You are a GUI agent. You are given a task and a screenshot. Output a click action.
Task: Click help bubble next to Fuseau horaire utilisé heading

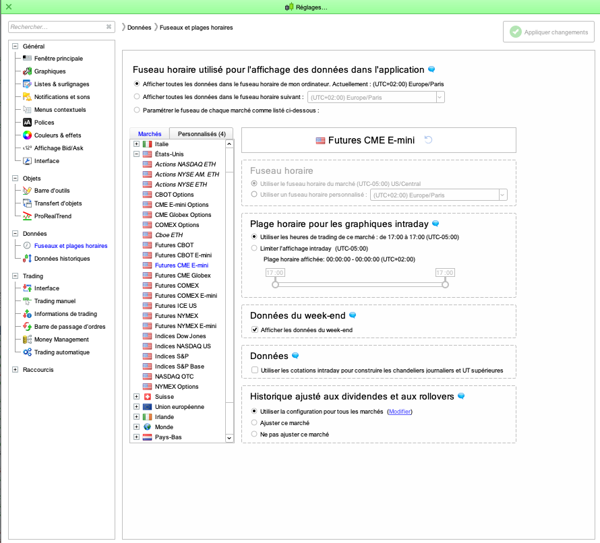tap(431, 69)
